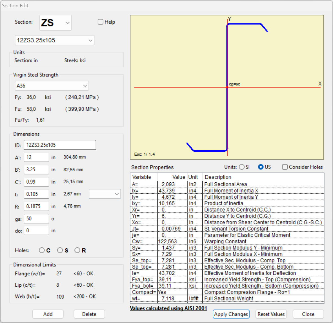This screenshot has width=333, height=323.
Task: Click the ga angle input field
Action: 36,218
